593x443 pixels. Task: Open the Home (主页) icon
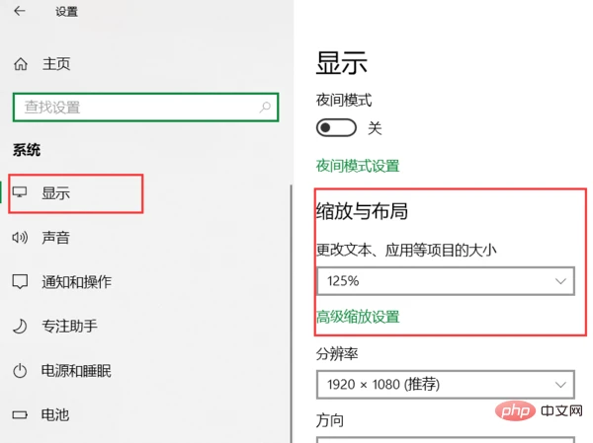(21, 64)
